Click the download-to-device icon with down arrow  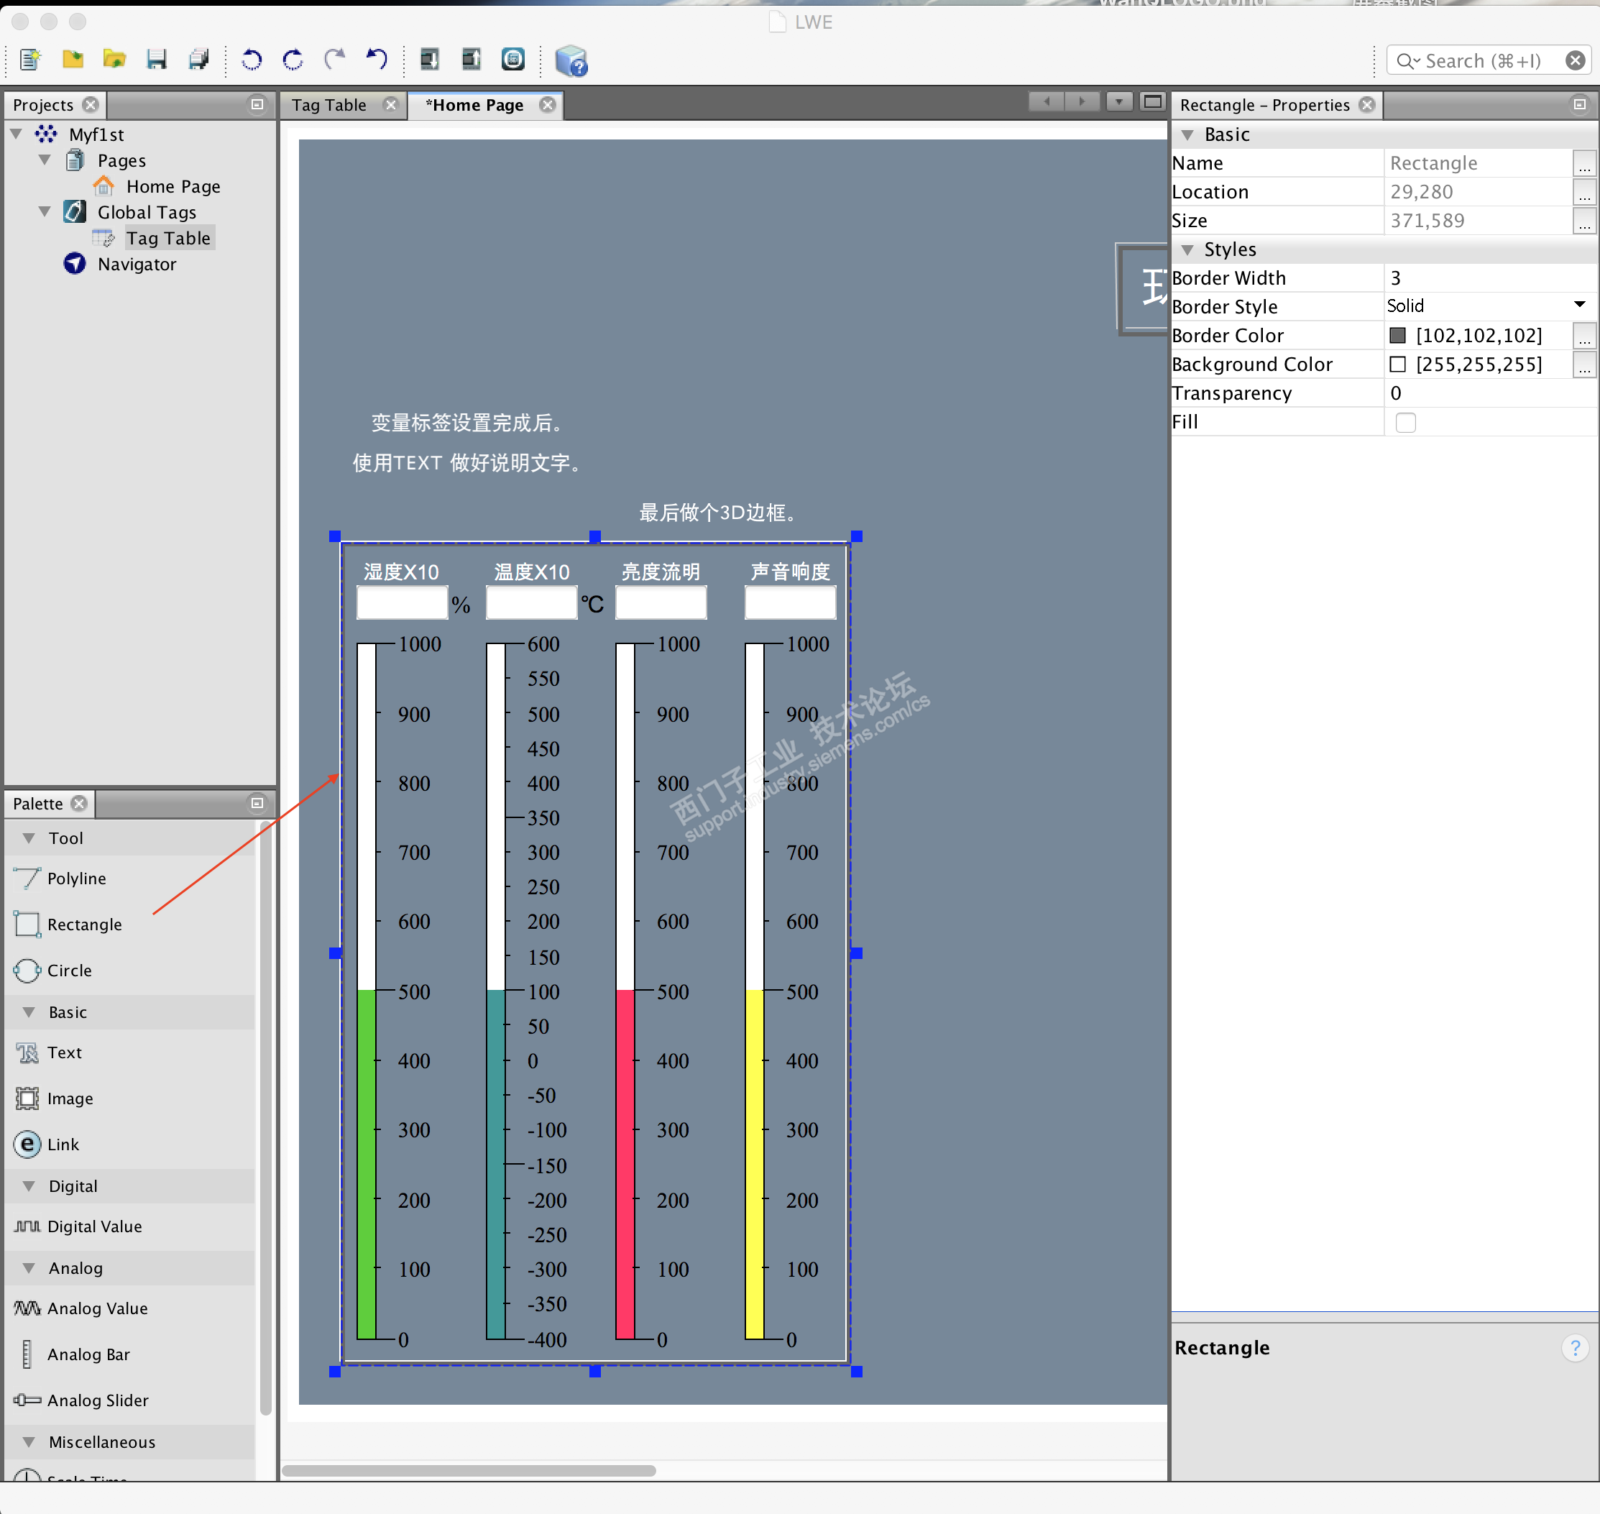click(x=429, y=60)
